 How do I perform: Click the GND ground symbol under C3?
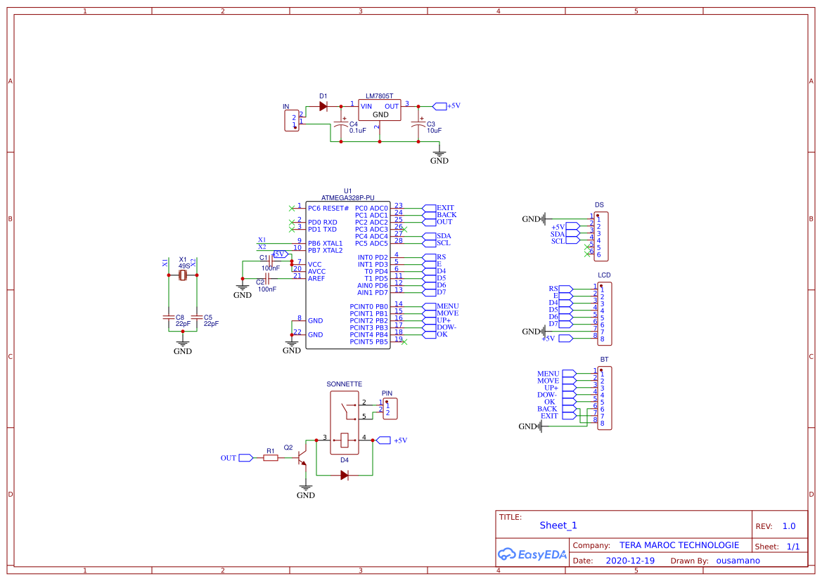click(439, 153)
